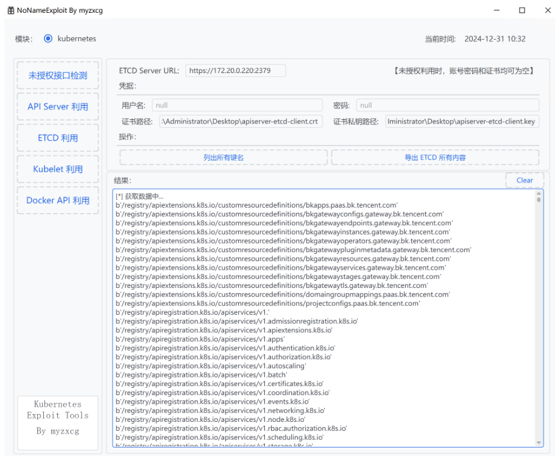This screenshot has width=555, height=456.
Task: Select the projectconfigs.paas.bk.tencent.com line
Action: click(x=267, y=303)
